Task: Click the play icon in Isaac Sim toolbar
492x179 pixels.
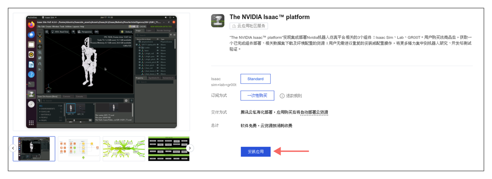Action: [40, 69]
